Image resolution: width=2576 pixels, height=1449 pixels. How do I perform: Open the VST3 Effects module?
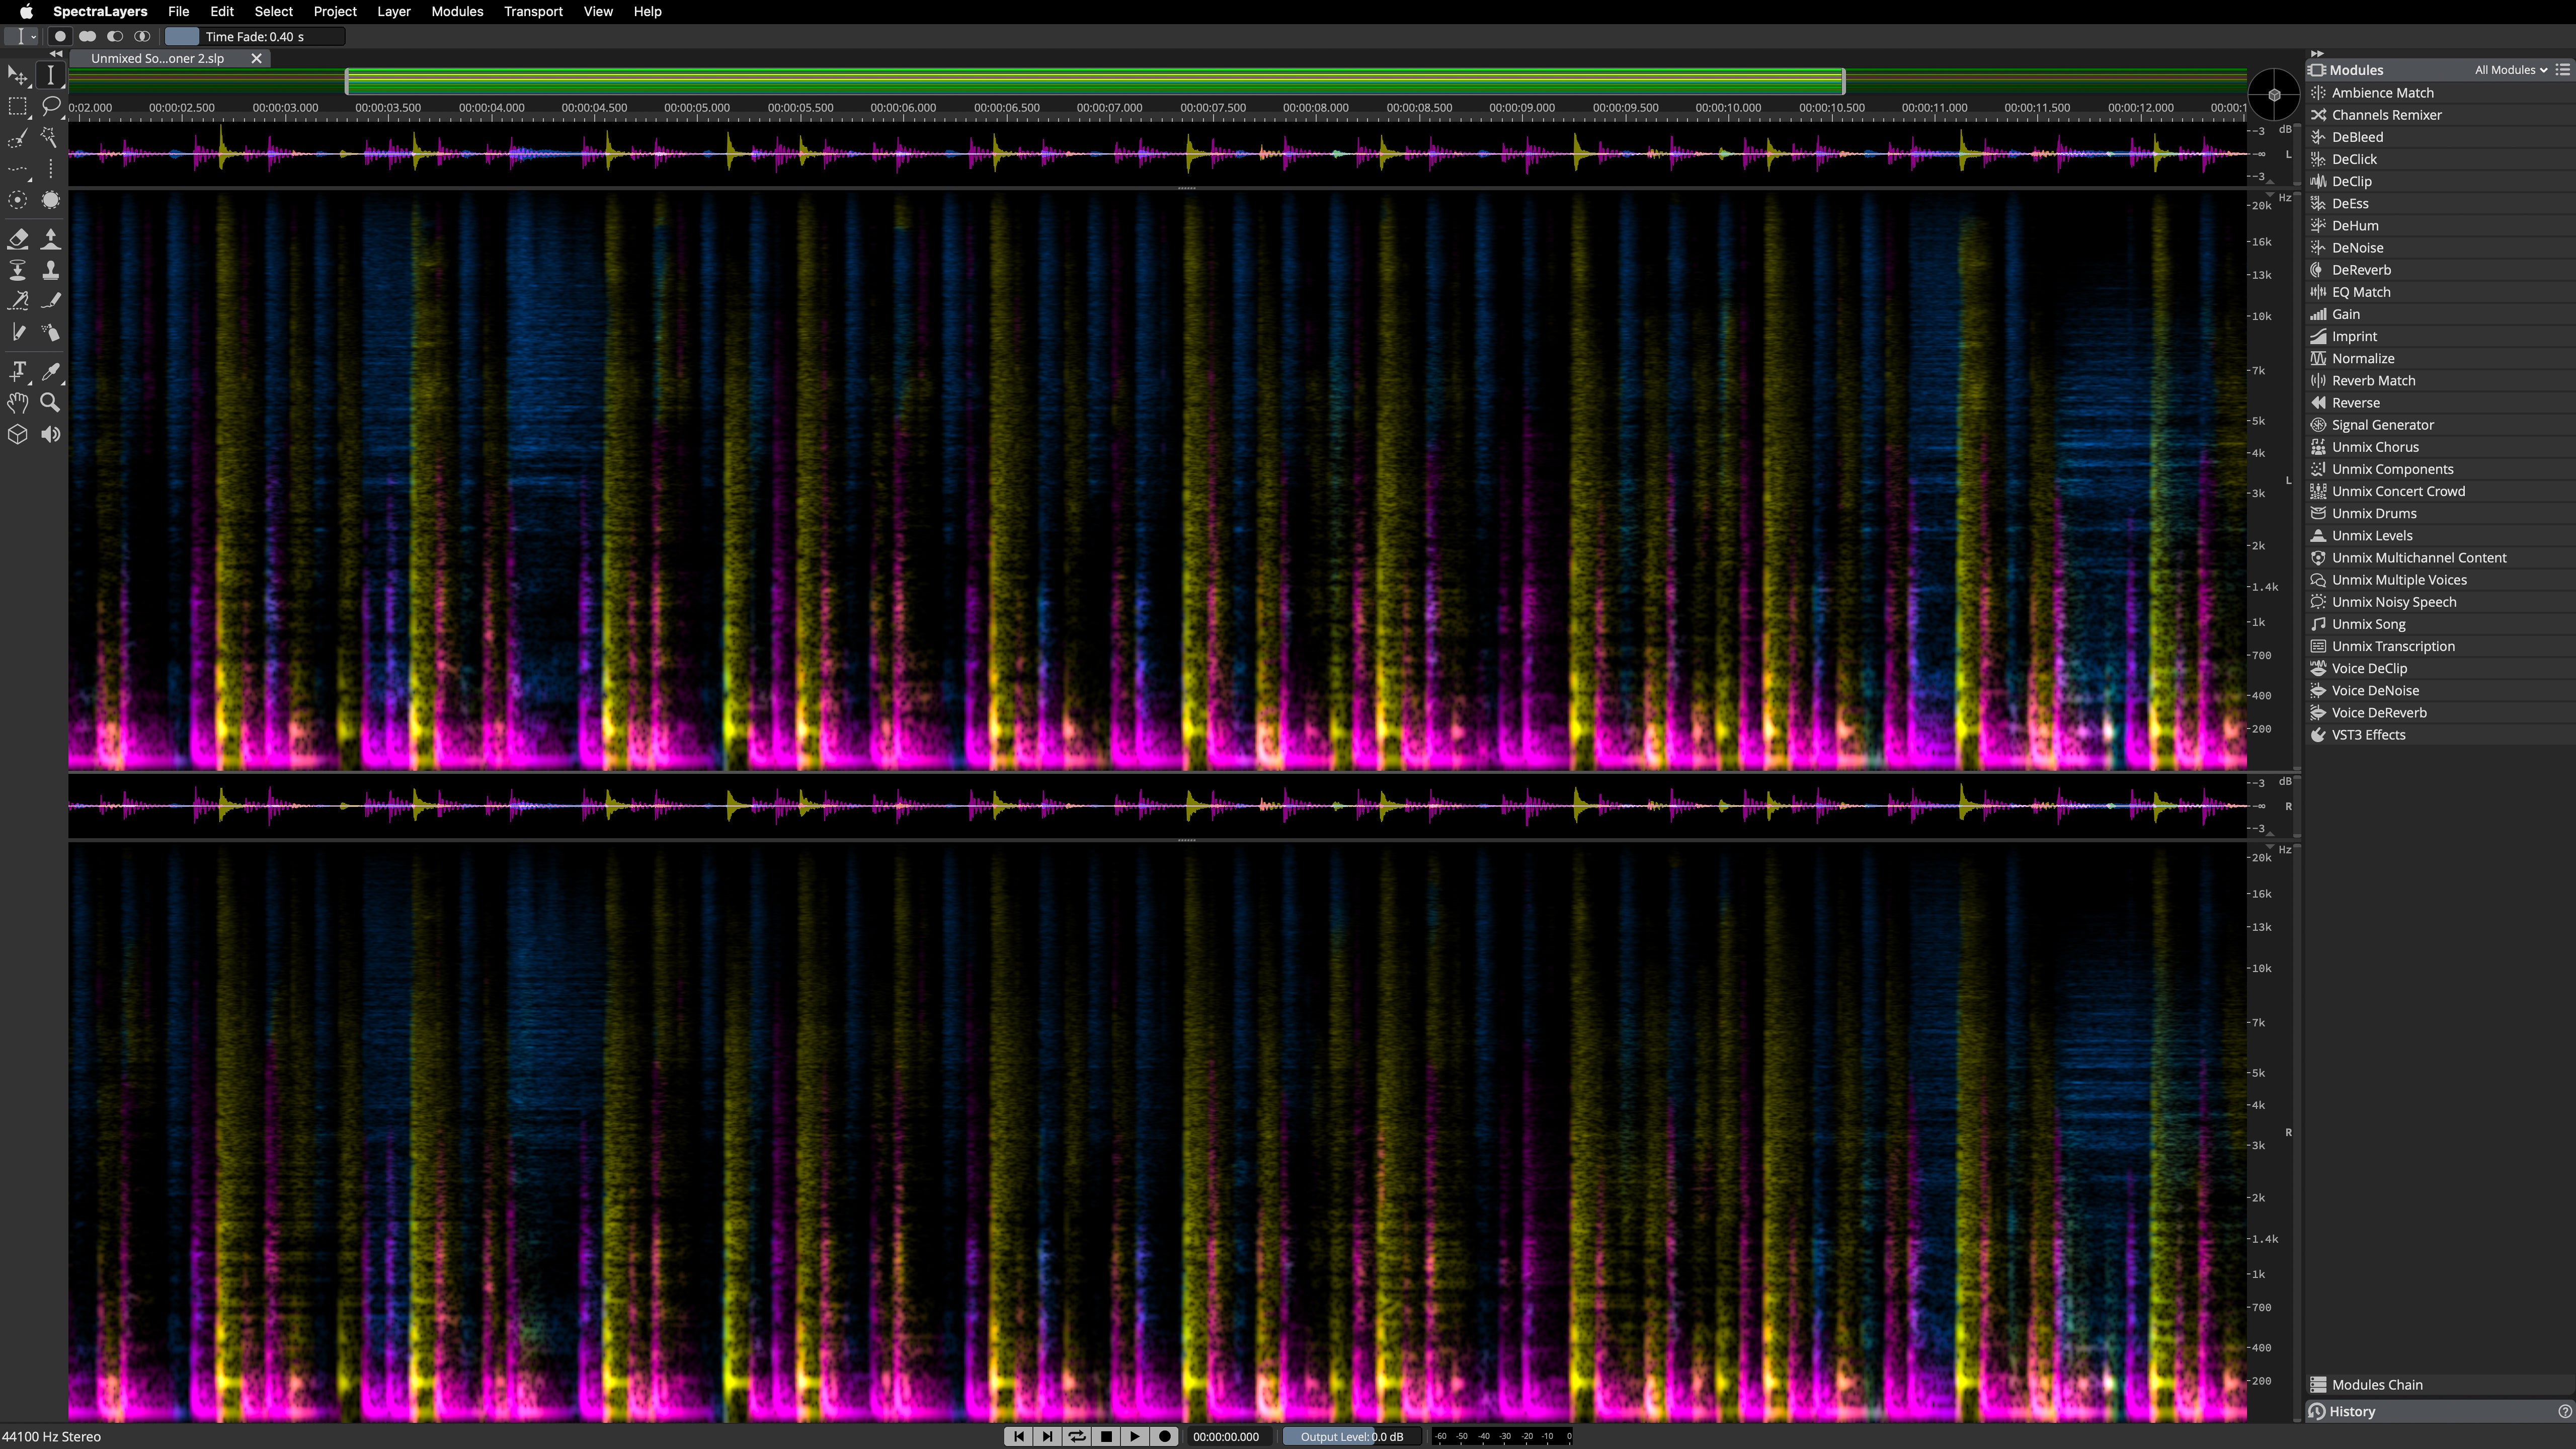click(x=2439, y=735)
